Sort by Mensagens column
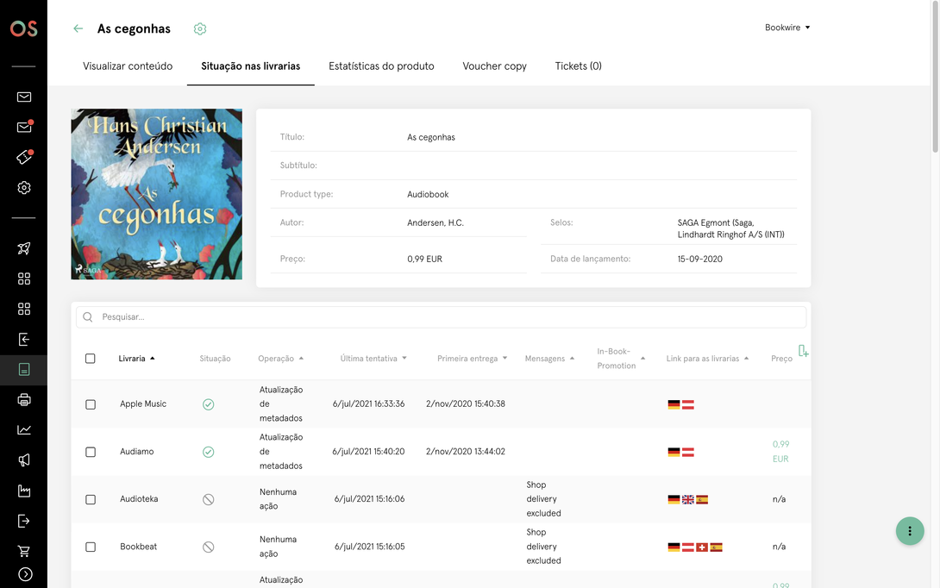 (549, 359)
